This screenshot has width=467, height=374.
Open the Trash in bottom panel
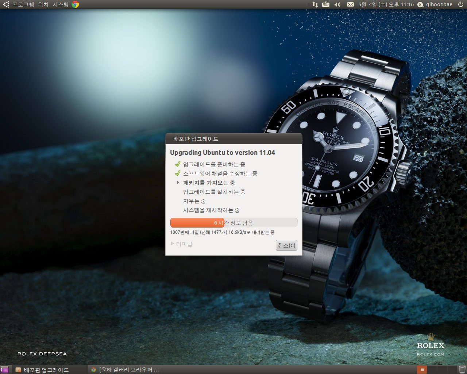coord(462,370)
